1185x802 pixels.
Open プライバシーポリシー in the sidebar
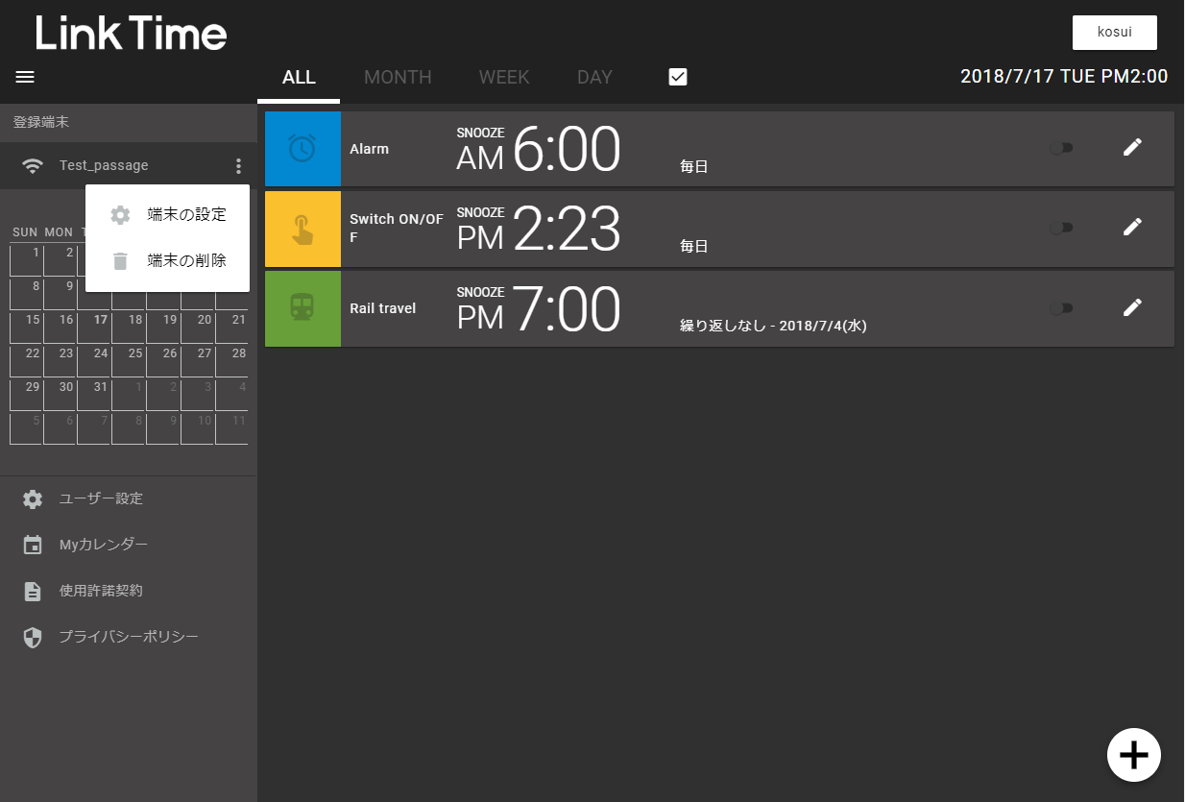tap(129, 637)
